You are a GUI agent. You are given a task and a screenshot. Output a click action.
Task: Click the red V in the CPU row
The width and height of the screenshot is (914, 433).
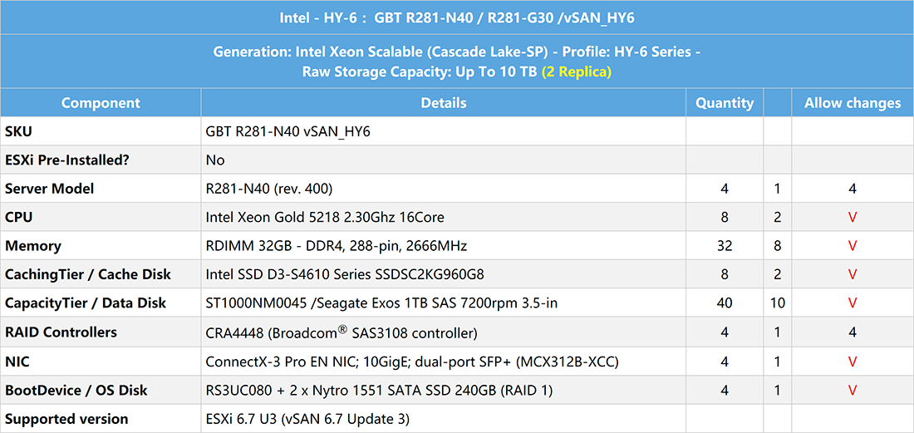click(853, 218)
